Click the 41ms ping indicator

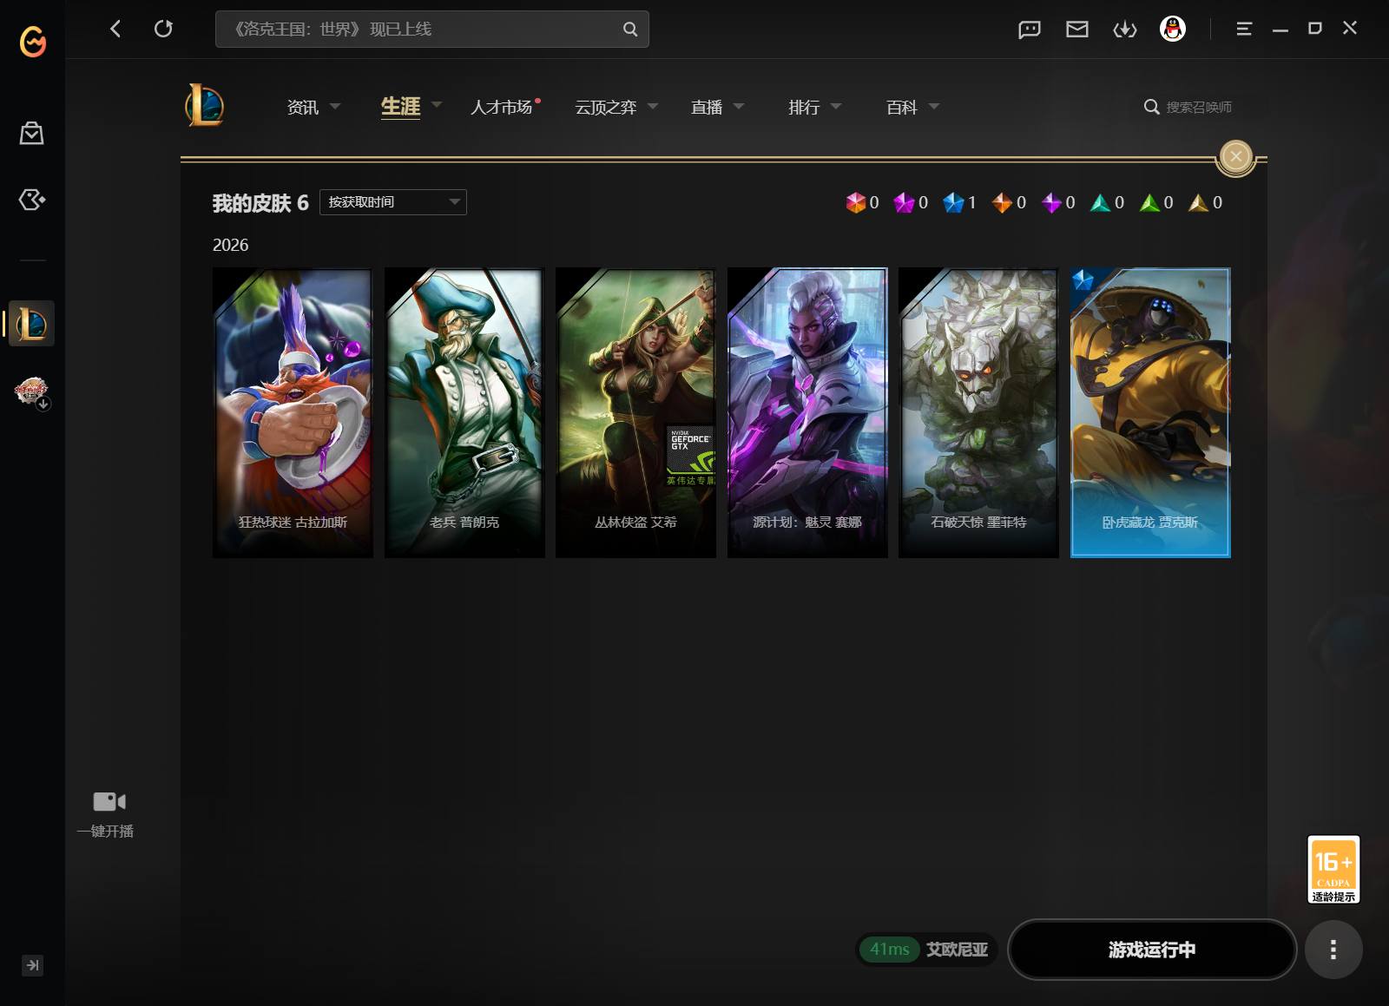890,950
